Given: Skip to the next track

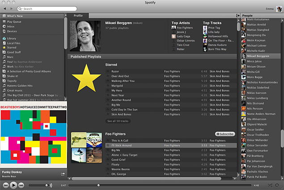Looking at the screenshot, I should (x=21, y=185).
